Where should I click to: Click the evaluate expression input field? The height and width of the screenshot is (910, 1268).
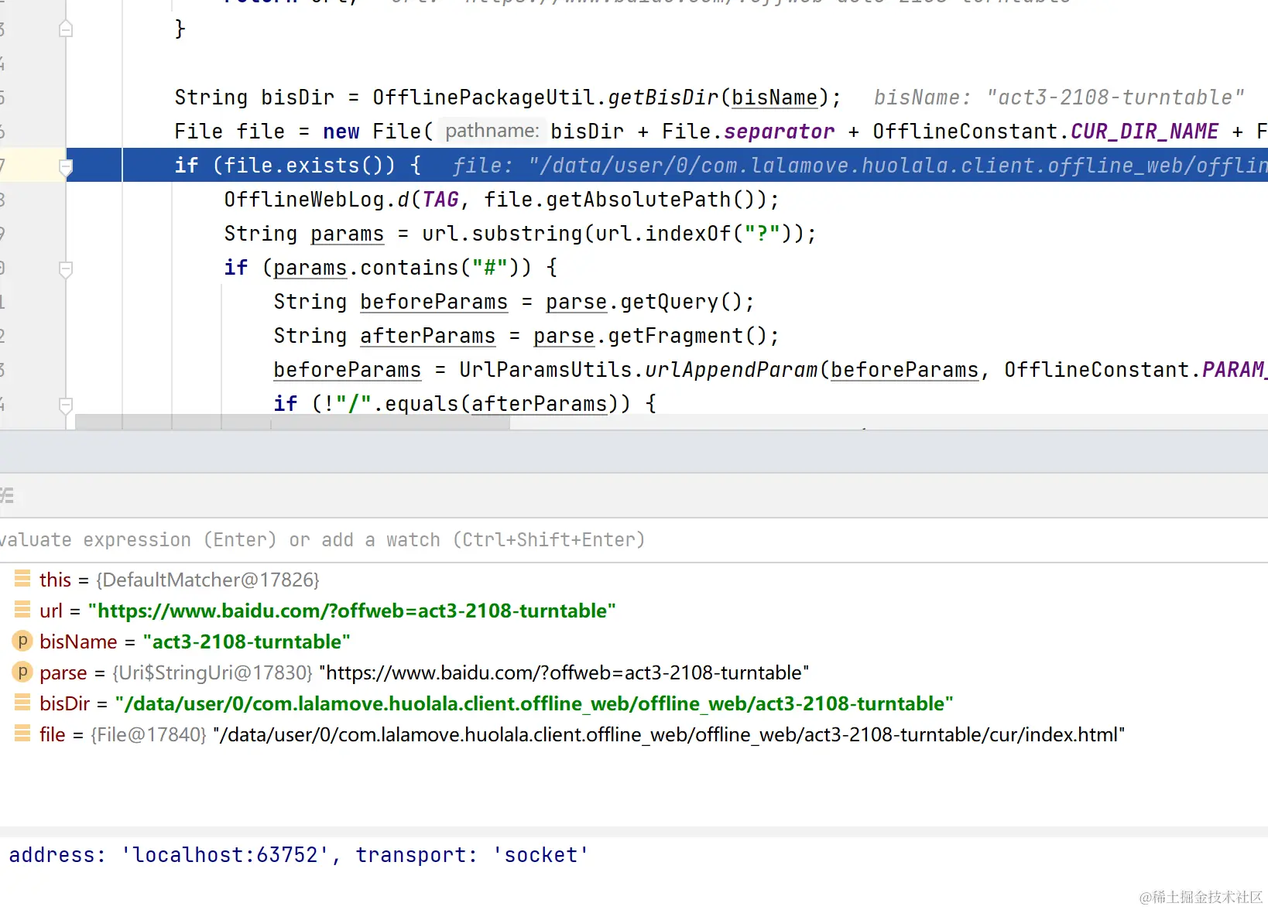(634, 539)
